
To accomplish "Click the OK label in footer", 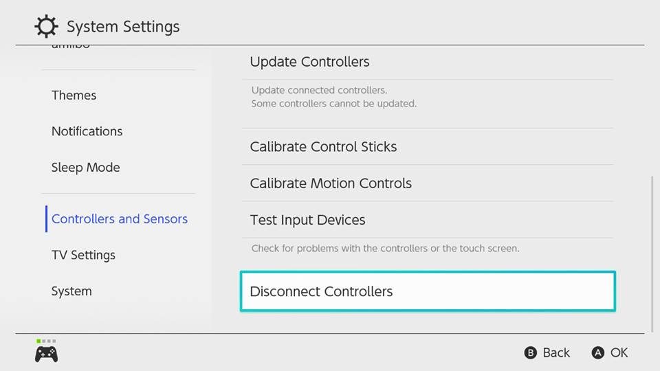I will [x=619, y=352].
